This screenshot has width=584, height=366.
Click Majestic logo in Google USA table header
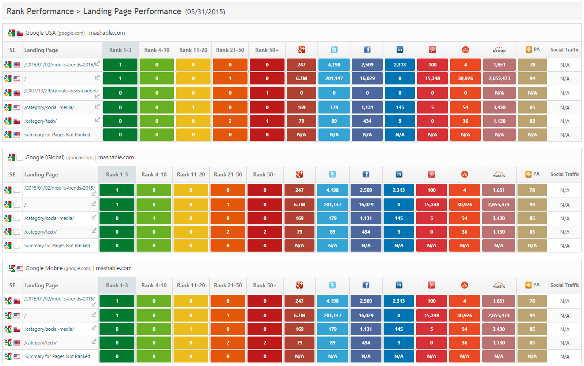[x=499, y=50]
